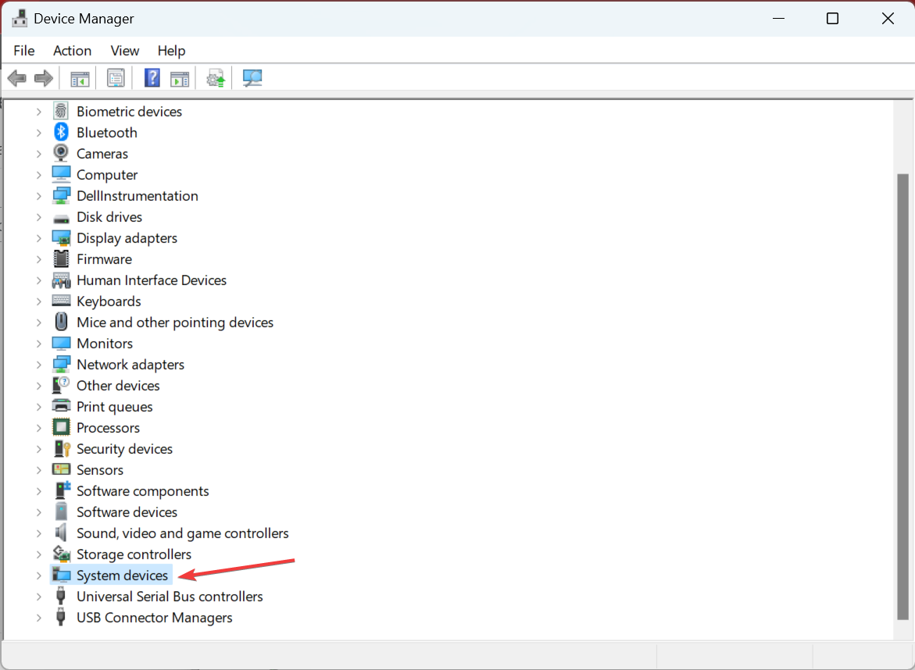Select the Keyboards label

(x=109, y=301)
